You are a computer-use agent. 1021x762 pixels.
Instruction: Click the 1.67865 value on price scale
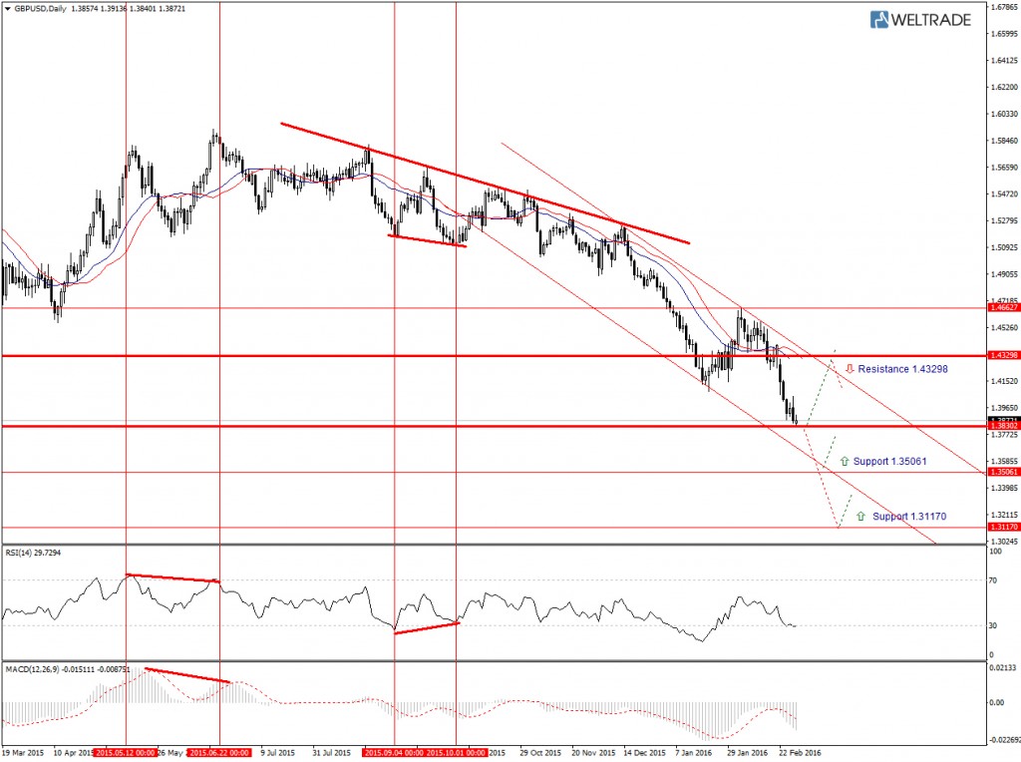click(1004, 7)
